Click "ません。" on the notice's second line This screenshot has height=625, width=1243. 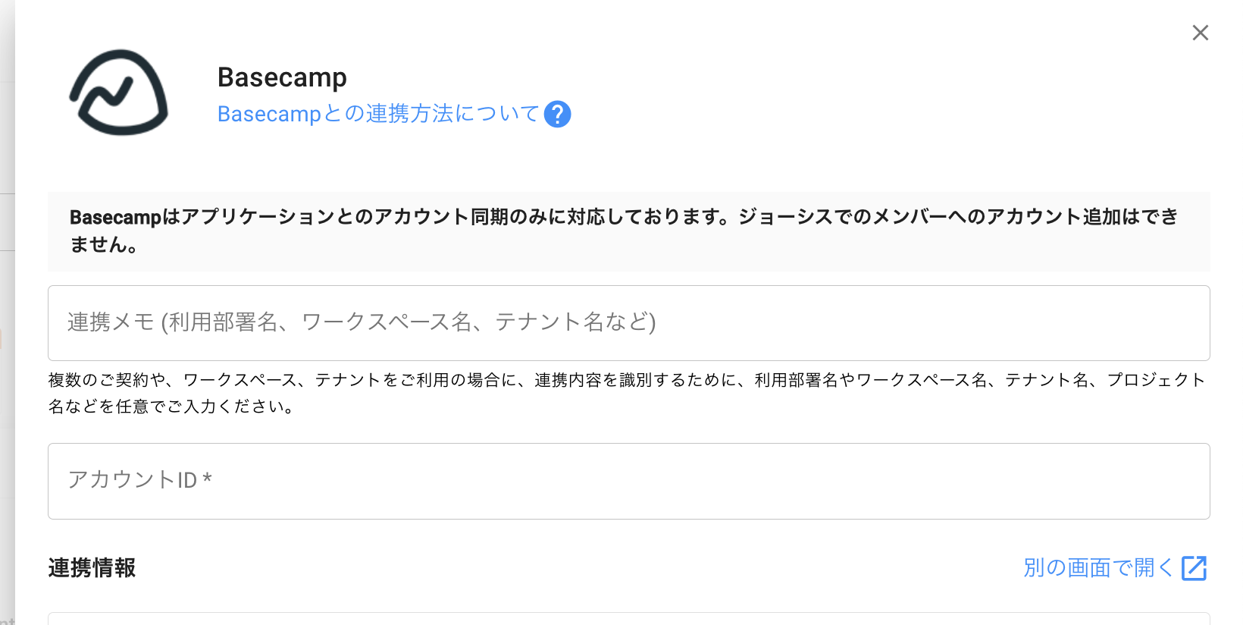pos(104,245)
